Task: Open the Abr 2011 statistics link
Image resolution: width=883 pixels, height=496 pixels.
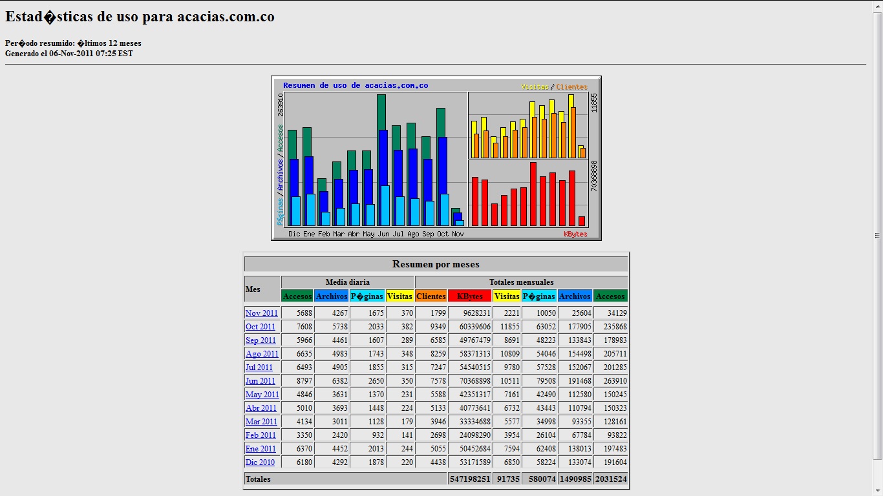Action: tap(261, 408)
